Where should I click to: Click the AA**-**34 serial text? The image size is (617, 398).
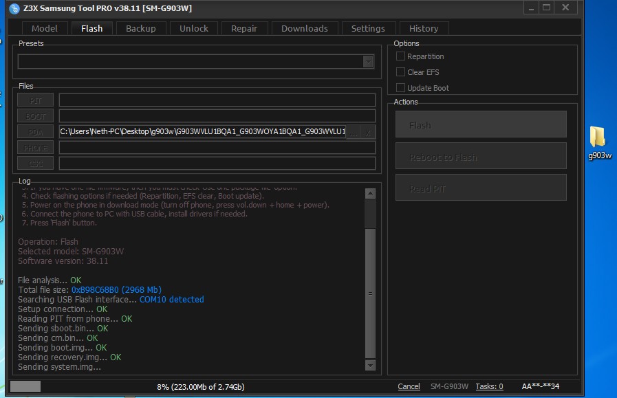pos(540,386)
